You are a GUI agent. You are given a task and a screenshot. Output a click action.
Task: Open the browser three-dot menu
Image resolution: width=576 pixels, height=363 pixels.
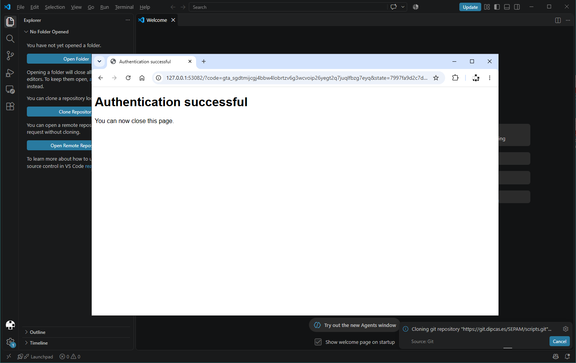(x=490, y=78)
